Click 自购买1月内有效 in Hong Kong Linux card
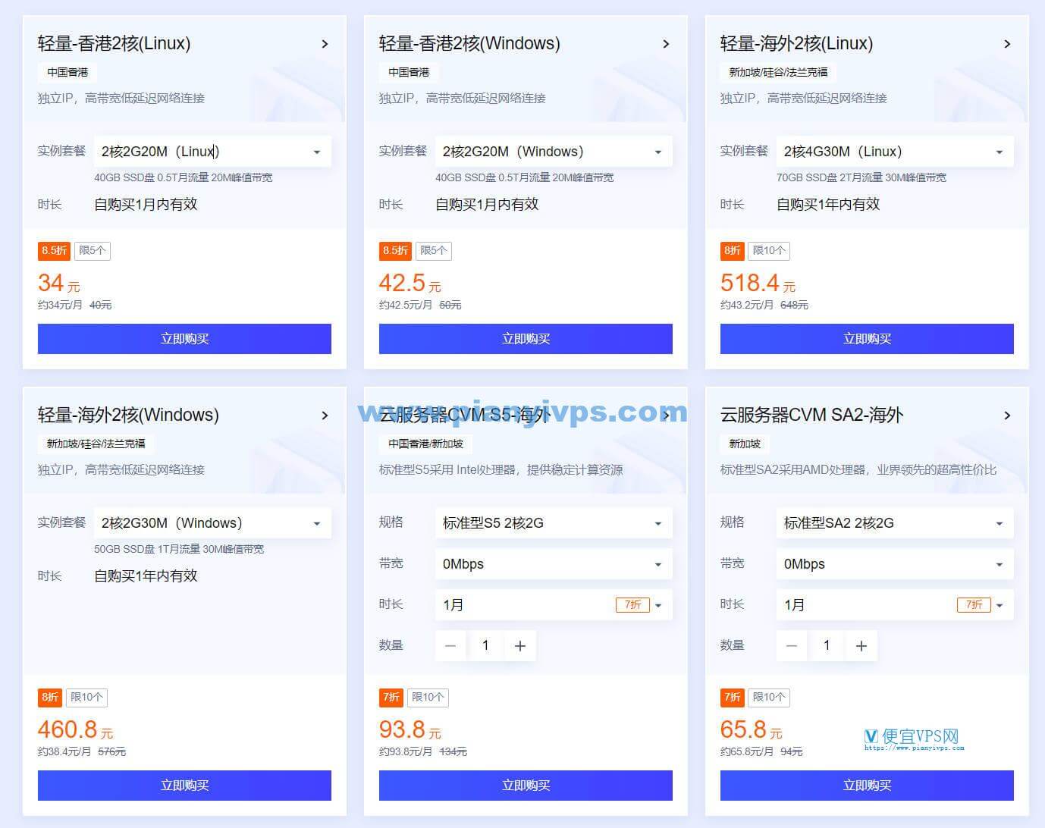The image size is (1045, 828). tap(146, 205)
